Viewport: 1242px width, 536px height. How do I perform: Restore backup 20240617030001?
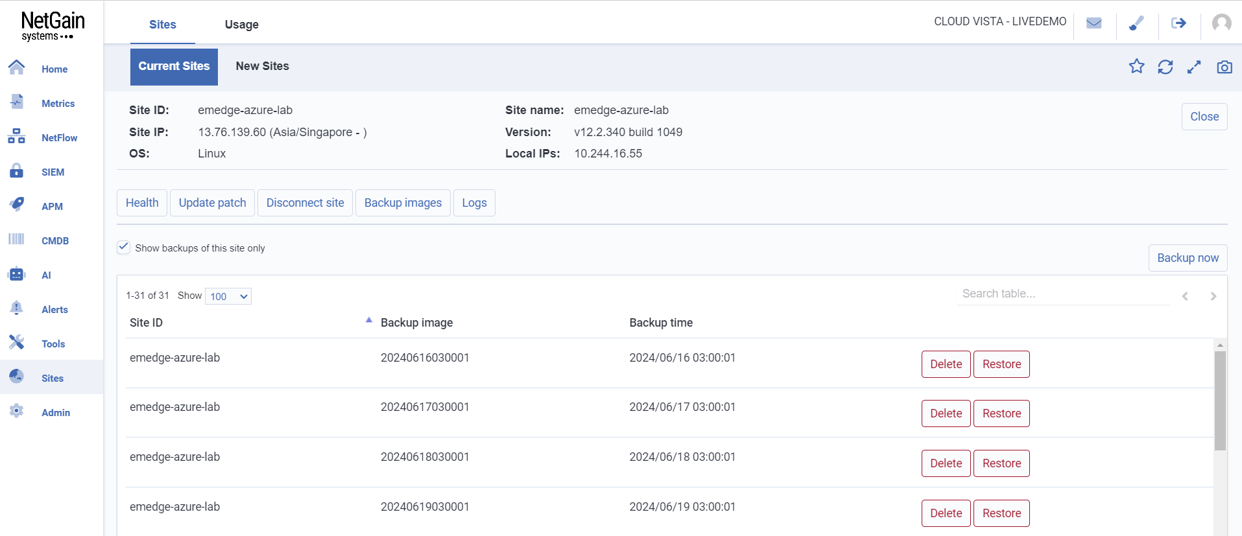pyautogui.click(x=1001, y=414)
